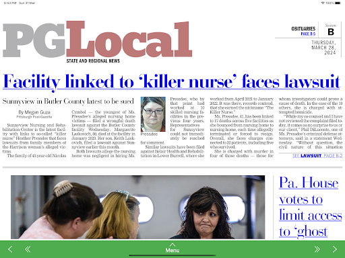
Task: Tap the Section B label
Action: coord(331,30)
